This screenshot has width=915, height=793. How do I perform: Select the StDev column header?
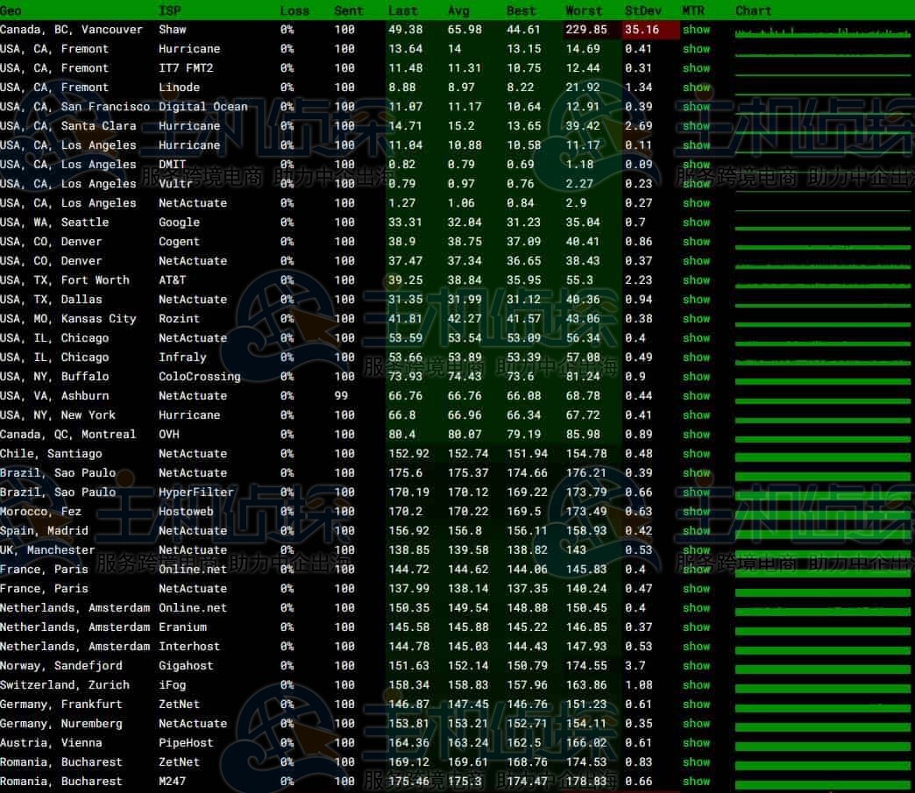click(x=644, y=11)
